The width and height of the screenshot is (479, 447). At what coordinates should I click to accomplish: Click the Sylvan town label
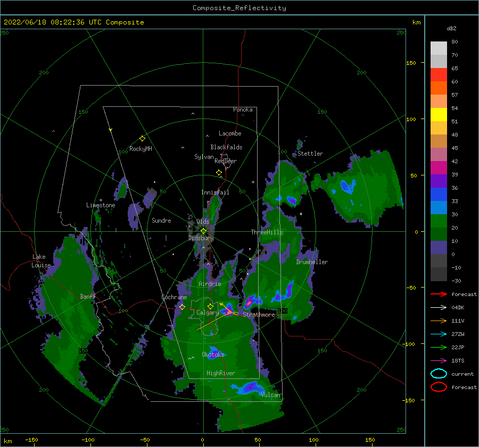[204, 157]
